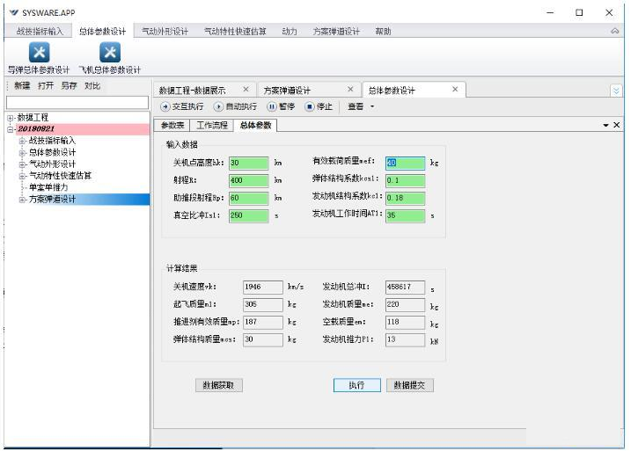638x459 pixels.
Task: Click the 空载质量em result field
Action: click(406, 322)
